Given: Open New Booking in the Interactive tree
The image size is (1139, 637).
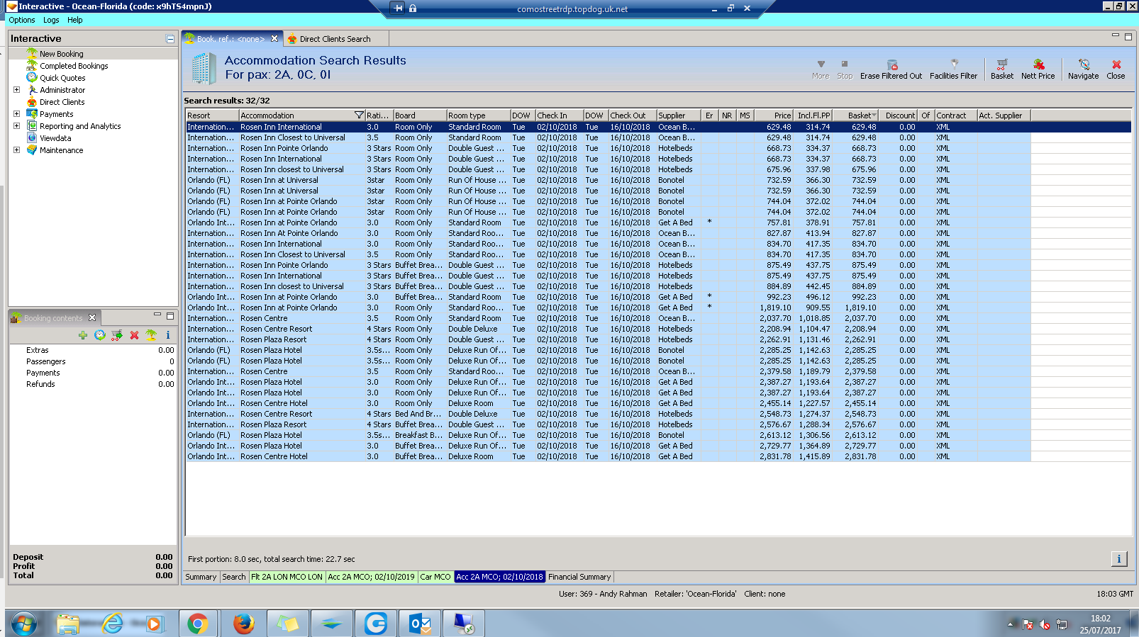Looking at the screenshot, I should coord(61,54).
